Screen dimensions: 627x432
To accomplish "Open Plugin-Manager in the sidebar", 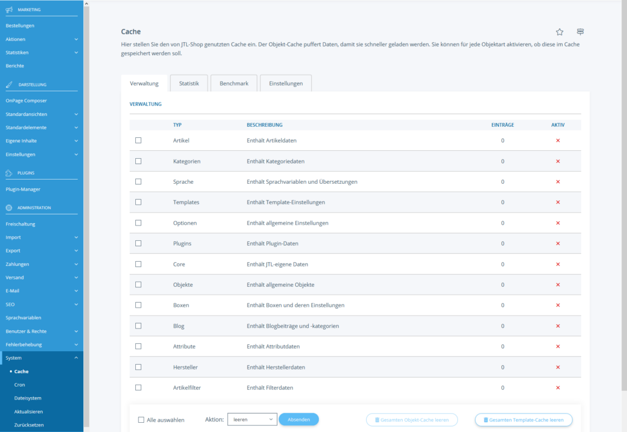I will pos(23,189).
